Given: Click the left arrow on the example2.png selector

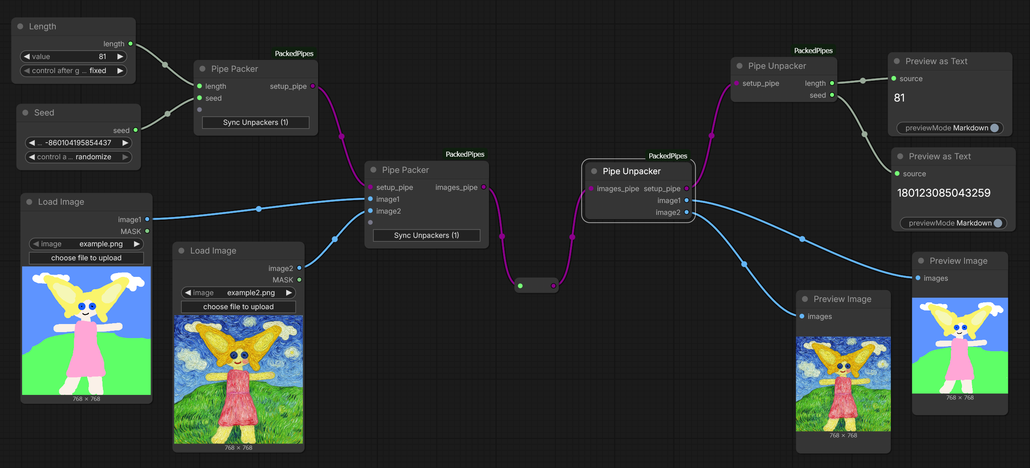Looking at the screenshot, I should click(188, 293).
